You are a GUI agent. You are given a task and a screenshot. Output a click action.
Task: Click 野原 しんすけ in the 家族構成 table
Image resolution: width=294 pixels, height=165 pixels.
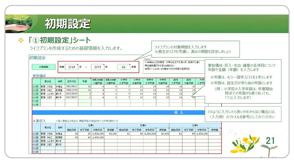click(48, 94)
